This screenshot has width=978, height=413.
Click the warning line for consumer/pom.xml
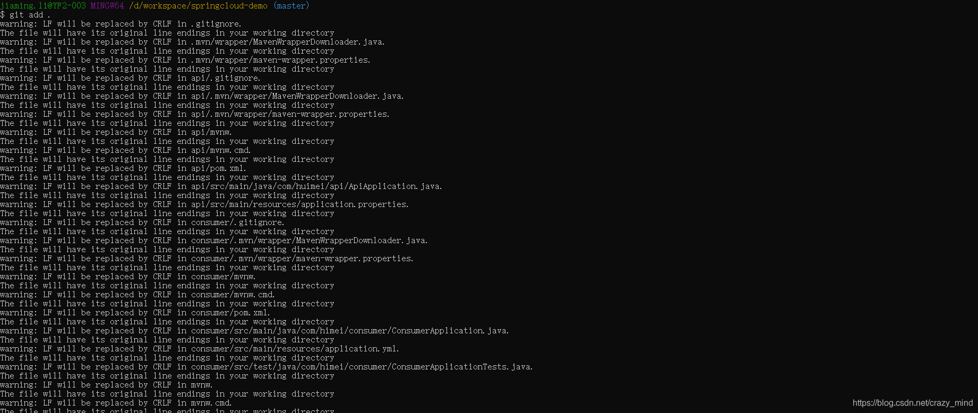point(135,313)
